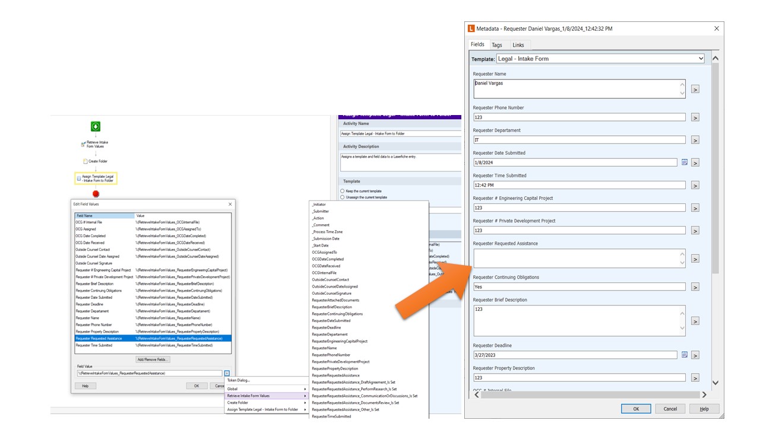Image resolution: width=760 pixels, height=427 pixels.
Task: Click the Field Value input box
Action: point(149,373)
